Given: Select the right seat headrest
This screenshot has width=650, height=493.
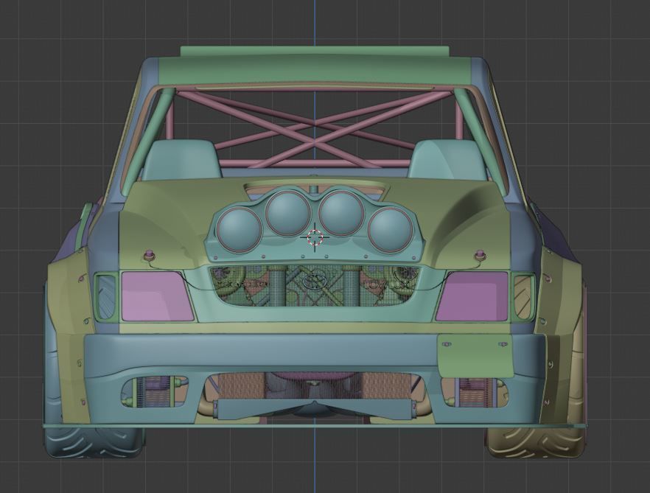Looking at the screenshot, I should coord(447,160).
